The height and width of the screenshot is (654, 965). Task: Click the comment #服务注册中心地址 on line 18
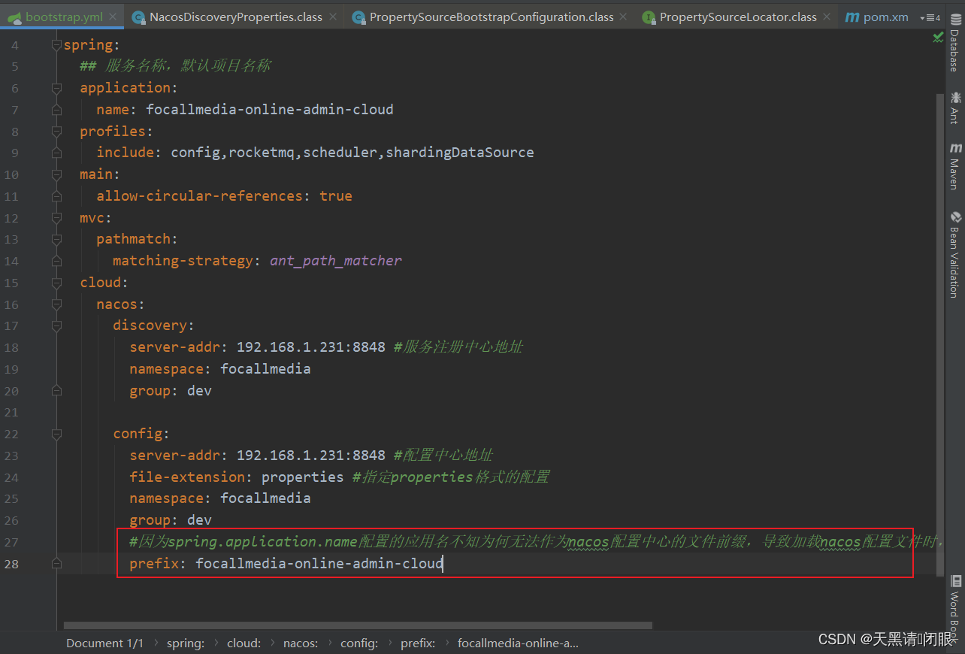click(458, 347)
